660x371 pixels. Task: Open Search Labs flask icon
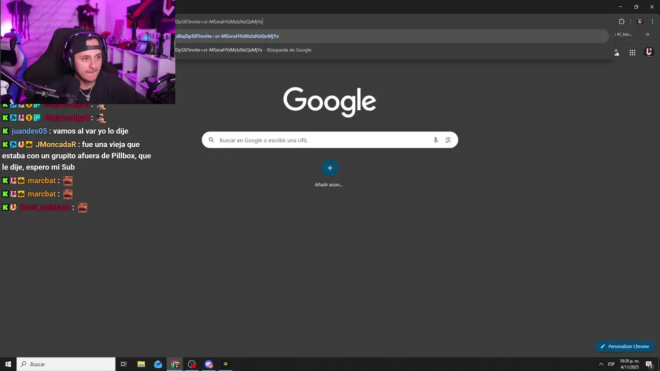[x=616, y=53]
